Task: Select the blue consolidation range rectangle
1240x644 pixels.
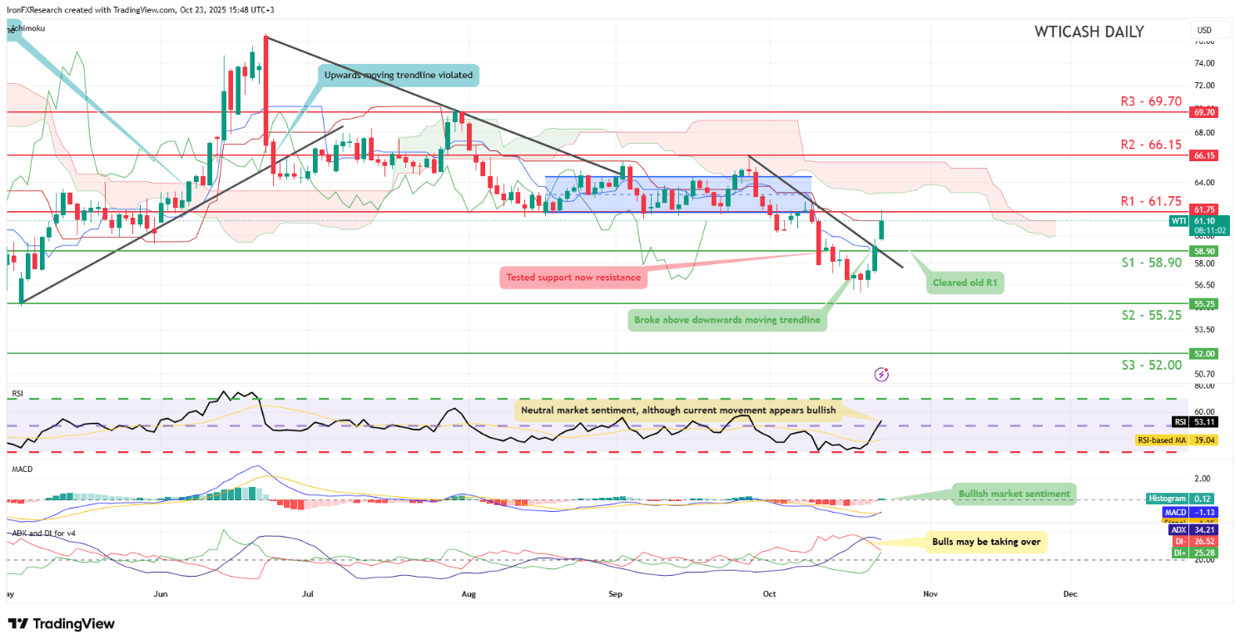Action: pos(677,194)
